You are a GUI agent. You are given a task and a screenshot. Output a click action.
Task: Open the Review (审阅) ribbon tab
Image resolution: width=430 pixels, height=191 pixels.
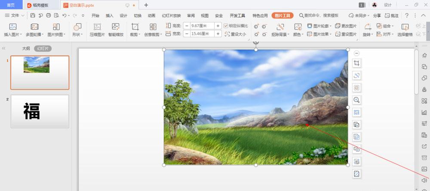point(191,15)
